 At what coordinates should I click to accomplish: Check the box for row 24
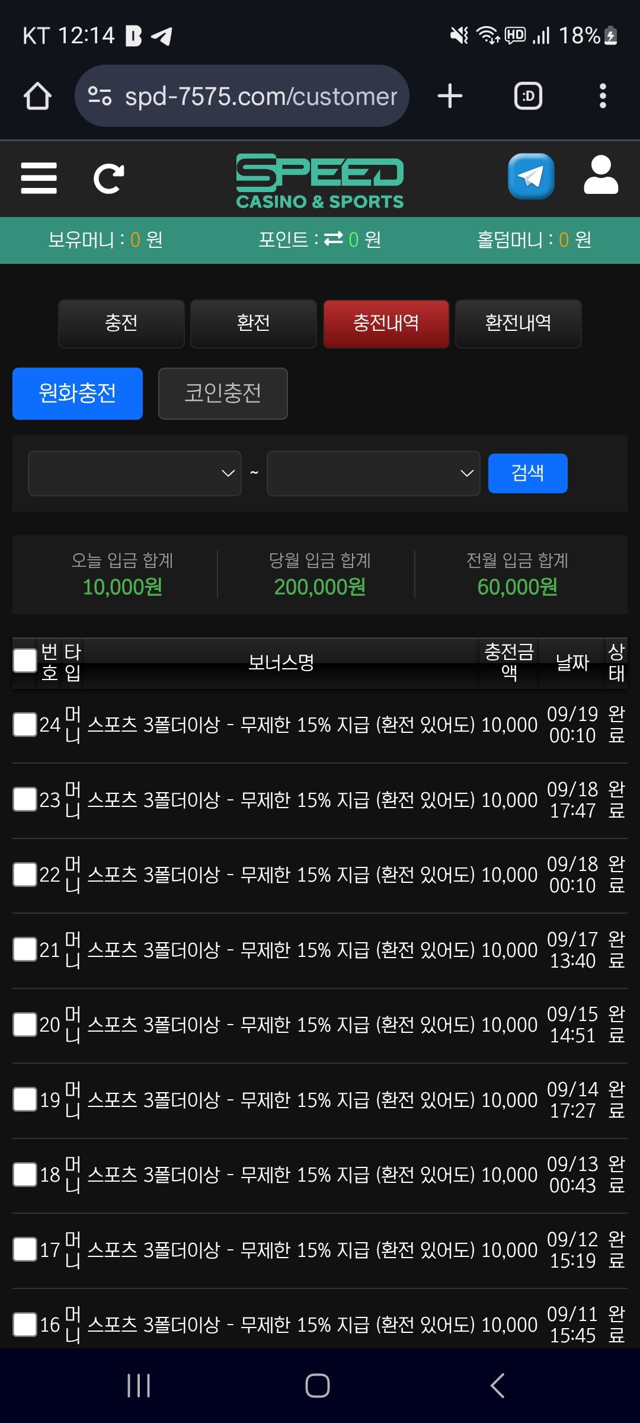(x=25, y=724)
